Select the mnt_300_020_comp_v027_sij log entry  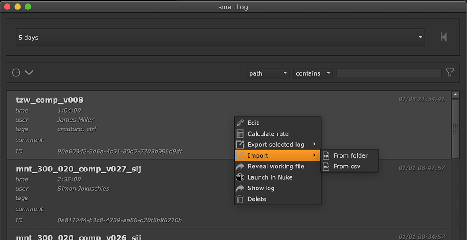[79, 169]
